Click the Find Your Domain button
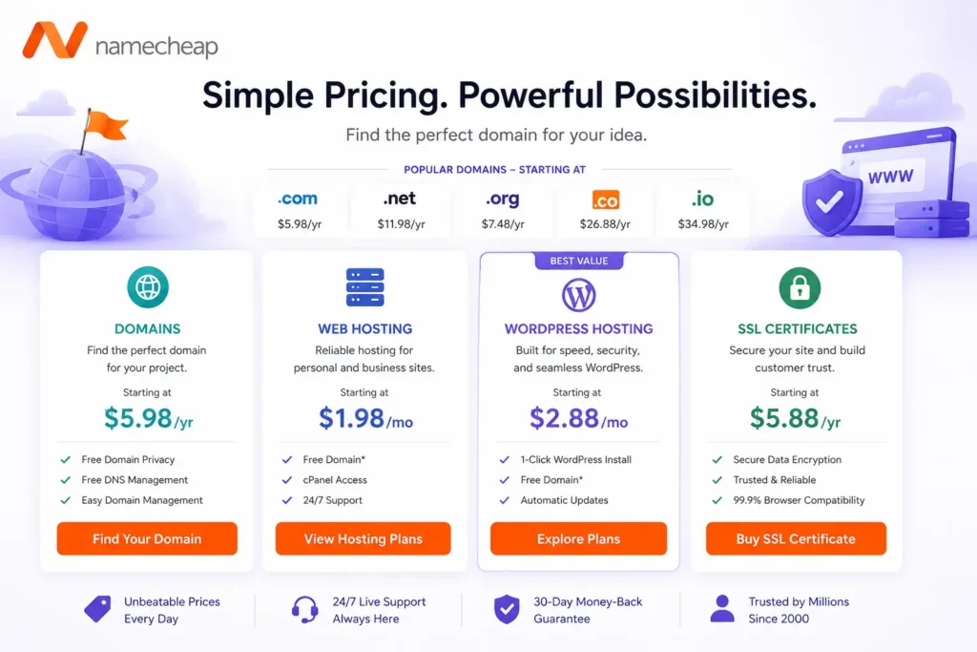This screenshot has height=652, width=977. [x=147, y=538]
